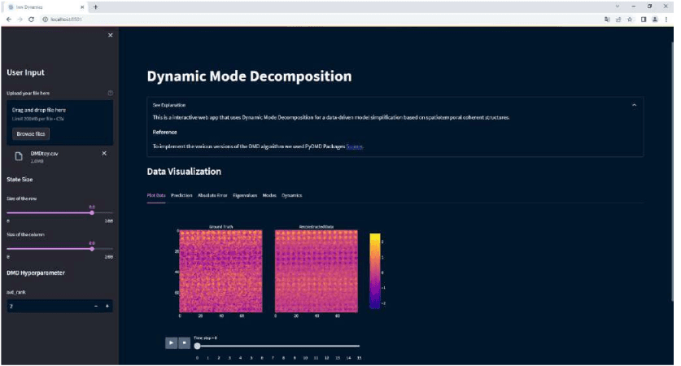Open the browser side panel icon

pos(644,19)
